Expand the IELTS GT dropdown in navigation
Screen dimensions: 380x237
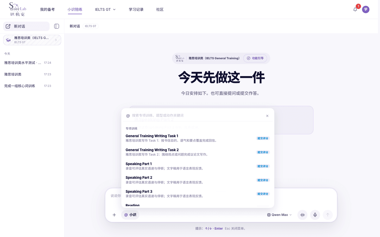pos(105,9)
